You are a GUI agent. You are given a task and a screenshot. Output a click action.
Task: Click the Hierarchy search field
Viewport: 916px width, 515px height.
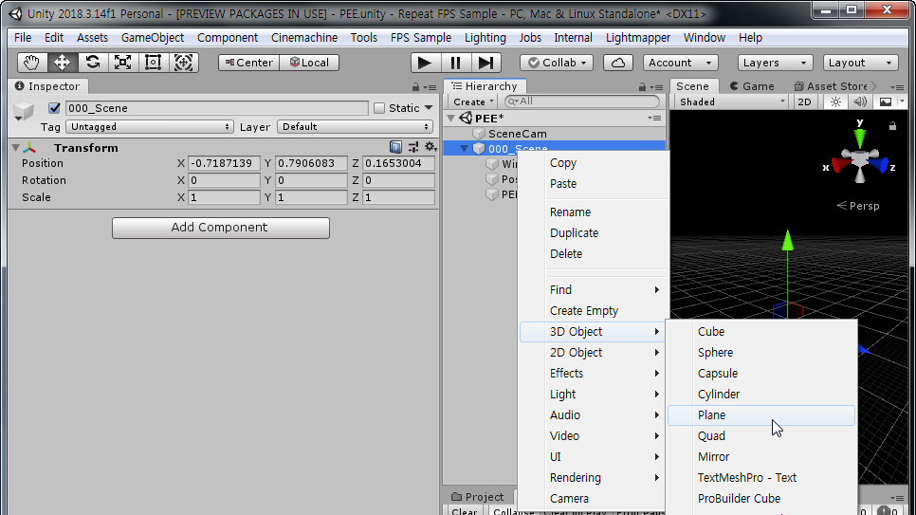point(582,101)
